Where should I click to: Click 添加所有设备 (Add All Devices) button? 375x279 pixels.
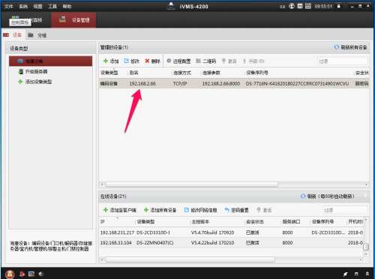[x=160, y=210]
